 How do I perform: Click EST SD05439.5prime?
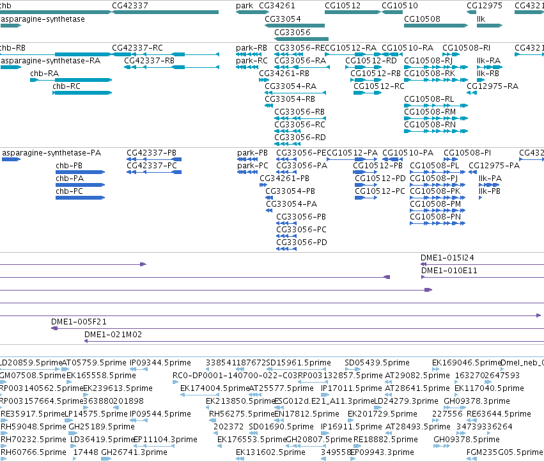(x=377, y=363)
